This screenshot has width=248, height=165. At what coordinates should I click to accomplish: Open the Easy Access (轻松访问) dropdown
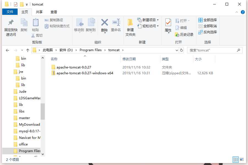148,26
